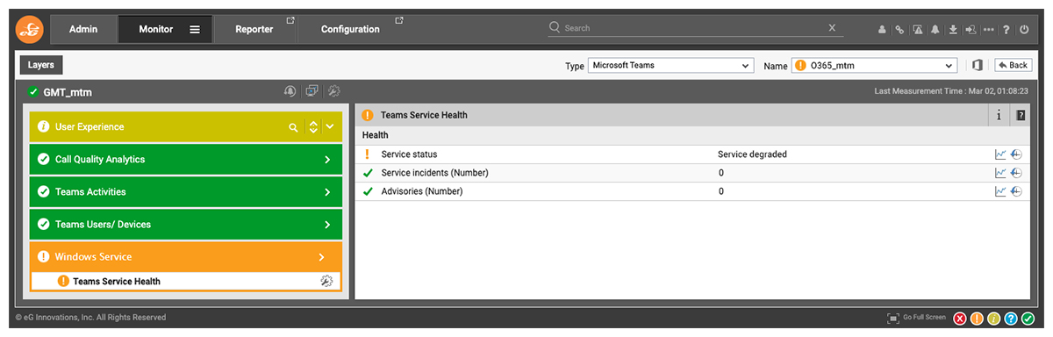Click the headset icon beside GMT_mtm
Image resolution: width=1053 pixels, height=337 pixels.
(x=290, y=91)
